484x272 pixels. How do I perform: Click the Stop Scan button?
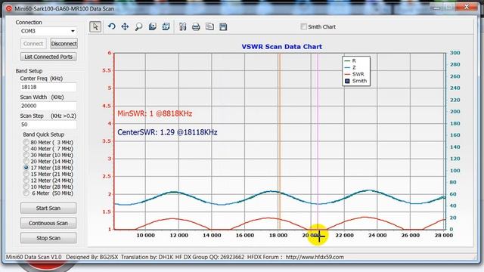[48, 238]
